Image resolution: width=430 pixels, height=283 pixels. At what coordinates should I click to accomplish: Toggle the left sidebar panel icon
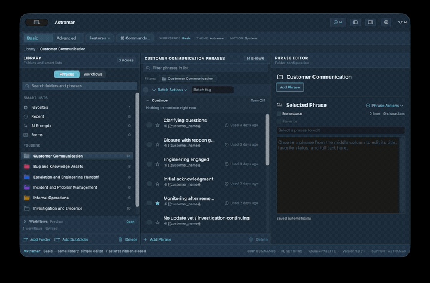pyautogui.click(x=355, y=23)
